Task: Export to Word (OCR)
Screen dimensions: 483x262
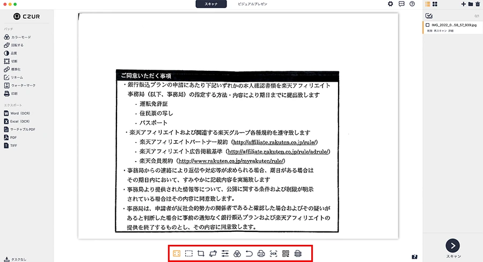Action: tap(17, 113)
